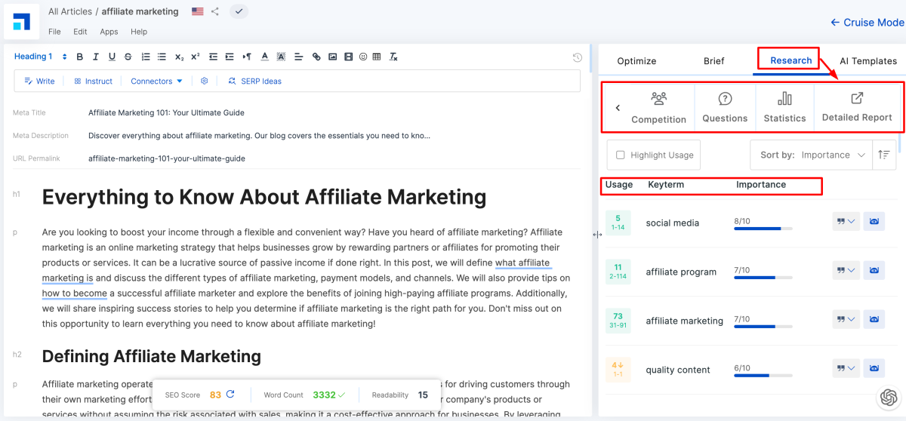Insert a table from the toolbar
Screen dimensions: 906x421
(x=377, y=57)
